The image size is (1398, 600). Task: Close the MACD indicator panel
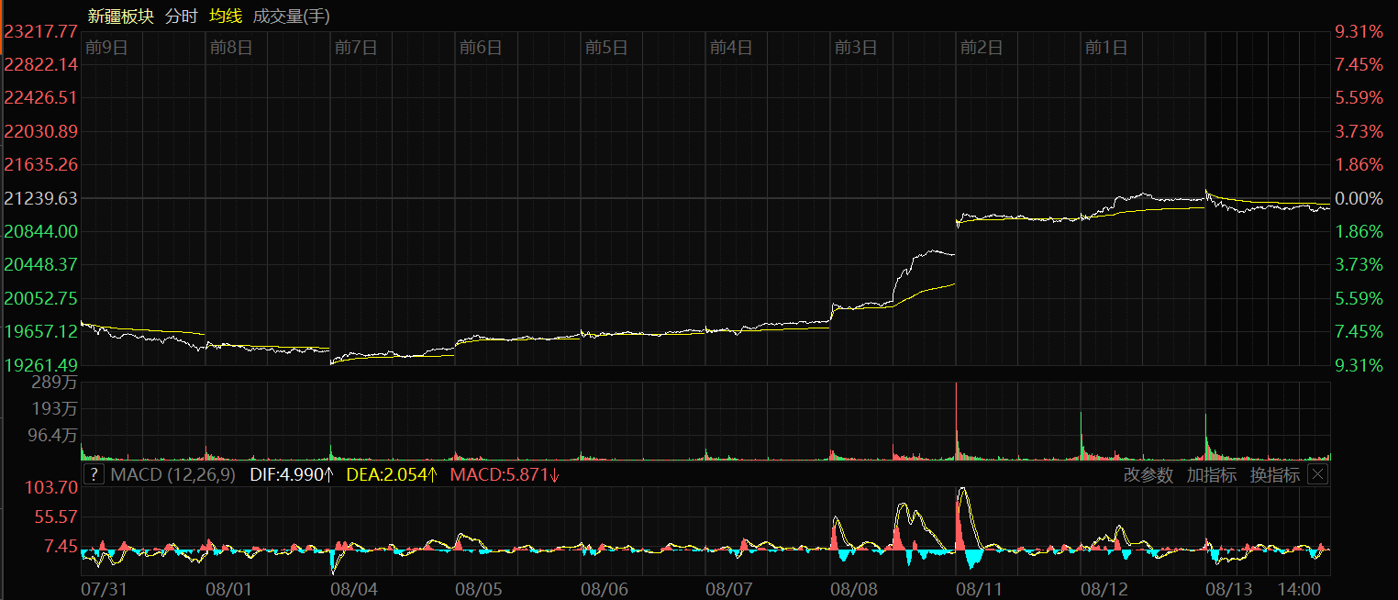(1317, 474)
